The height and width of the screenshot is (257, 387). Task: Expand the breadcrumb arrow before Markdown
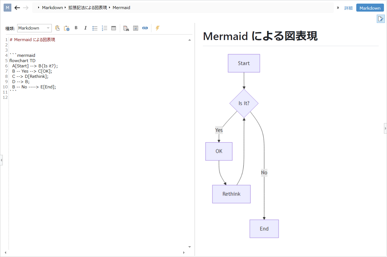(38, 7)
